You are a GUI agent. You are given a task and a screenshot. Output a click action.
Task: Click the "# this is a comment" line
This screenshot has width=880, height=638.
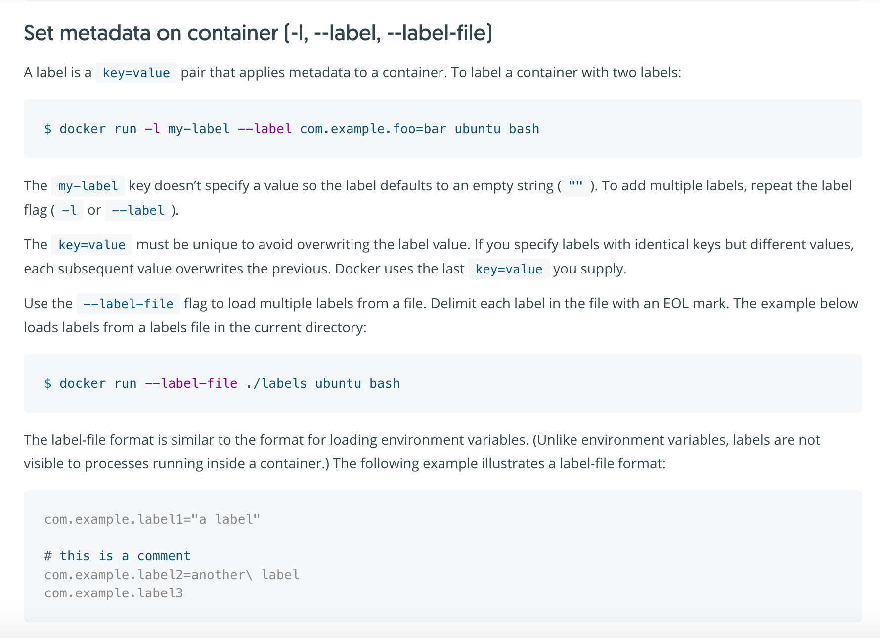click(118, 556)
